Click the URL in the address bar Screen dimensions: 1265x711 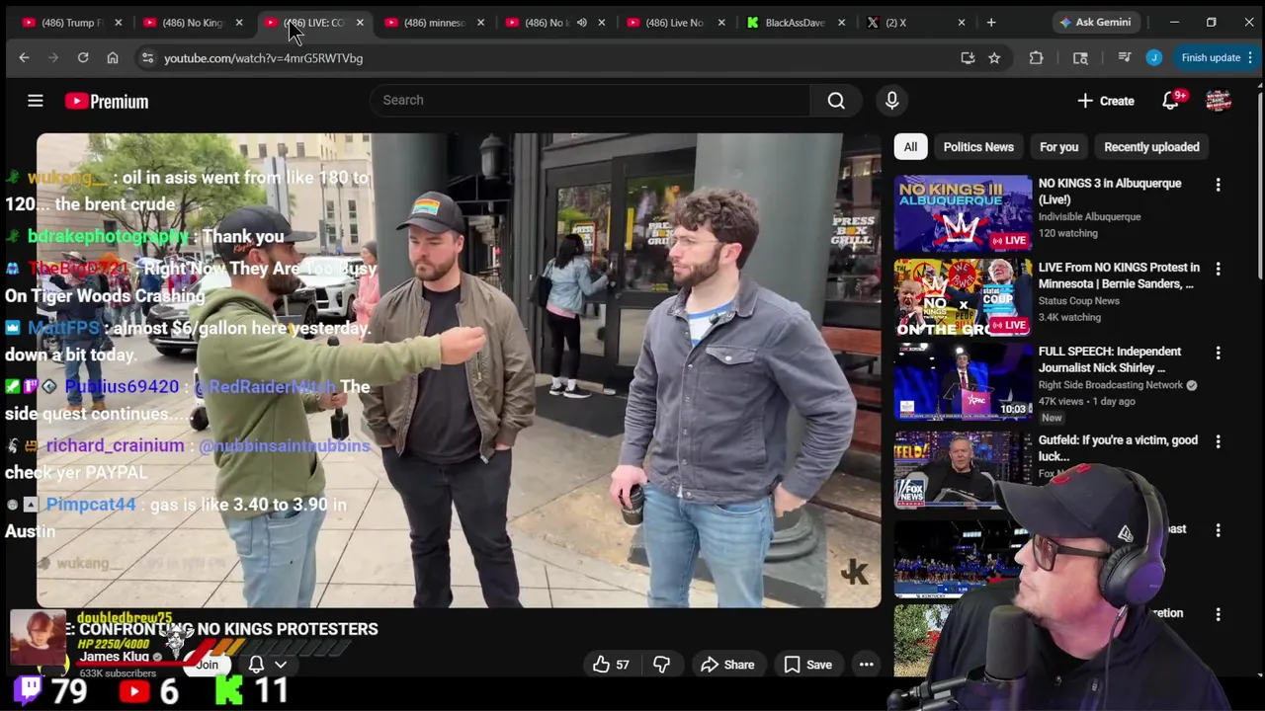[x=263, y=58]
